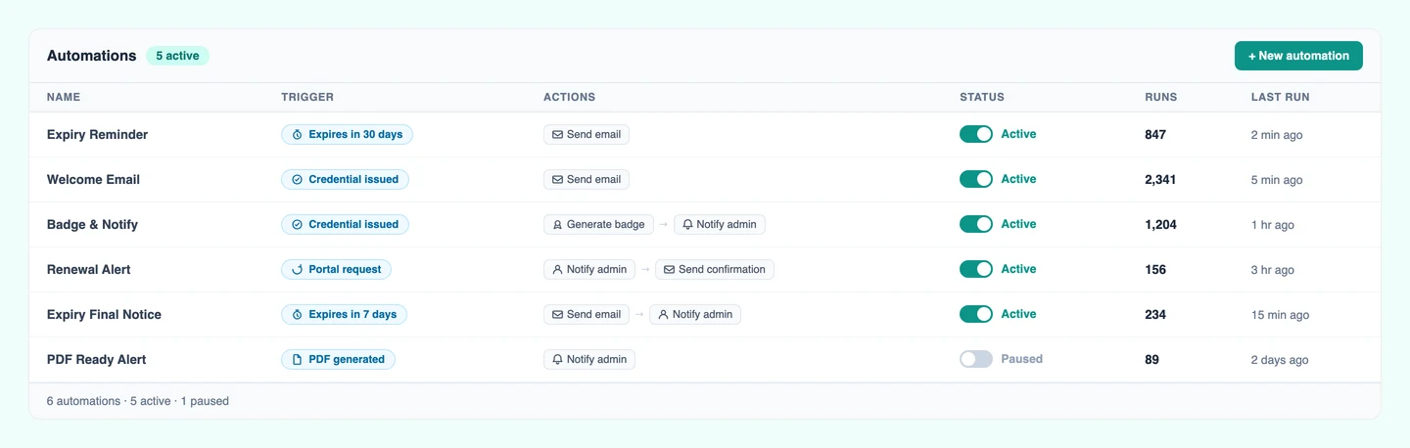1410x448 pixels.
Task: Click the 234 runs value
Action: pos(1155,315)
